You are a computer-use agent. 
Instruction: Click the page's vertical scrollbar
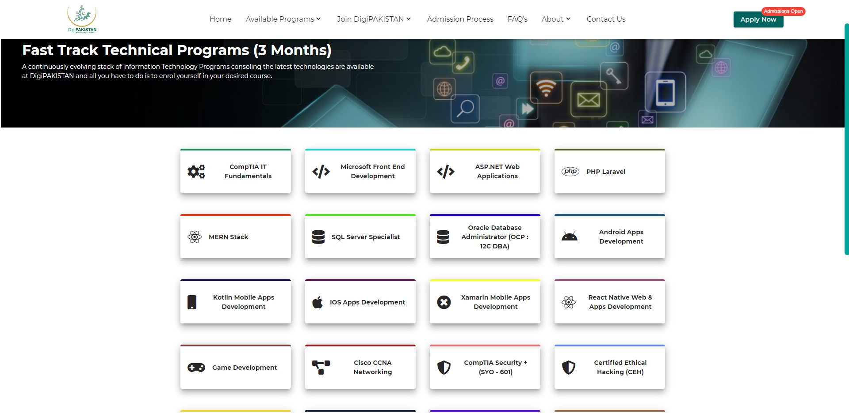846,139
